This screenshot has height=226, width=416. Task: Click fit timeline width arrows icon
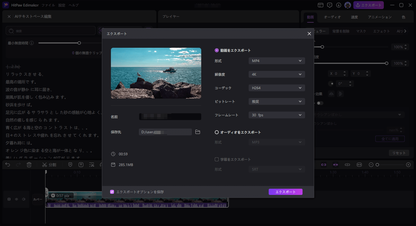click(x=359, y=165)
